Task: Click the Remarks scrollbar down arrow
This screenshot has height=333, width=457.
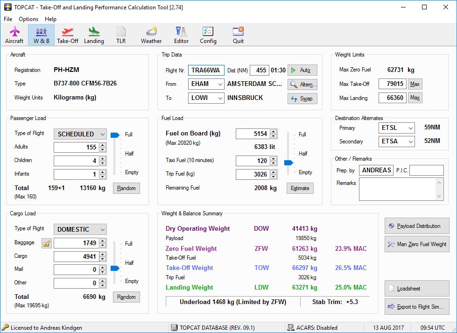Action: [x=439, y=196]
